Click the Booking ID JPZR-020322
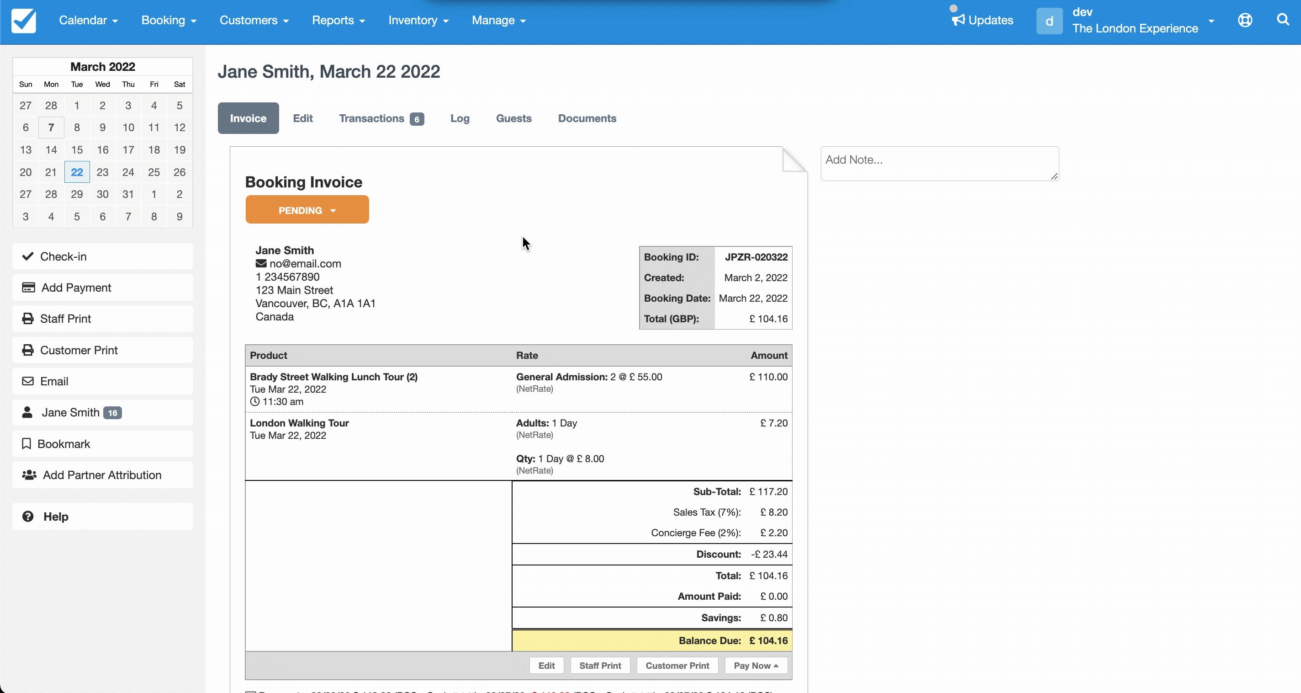This screenshot has height=693, width=1301. point(756,257)
